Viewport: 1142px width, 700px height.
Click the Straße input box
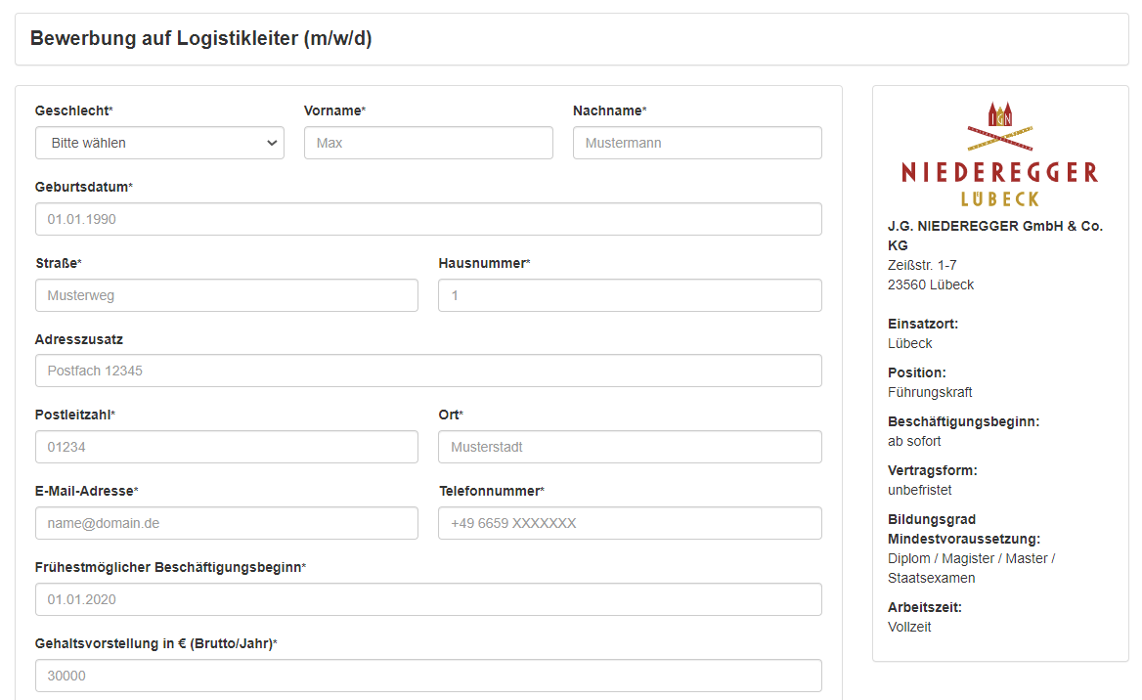(x=227, y=295)
